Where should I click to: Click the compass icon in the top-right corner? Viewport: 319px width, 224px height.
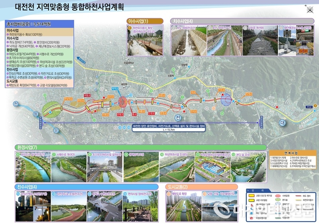309,11
